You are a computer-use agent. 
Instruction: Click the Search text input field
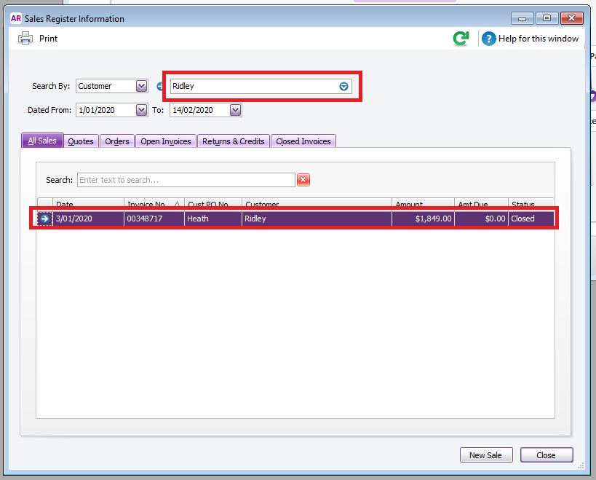[x=186, y=180]
